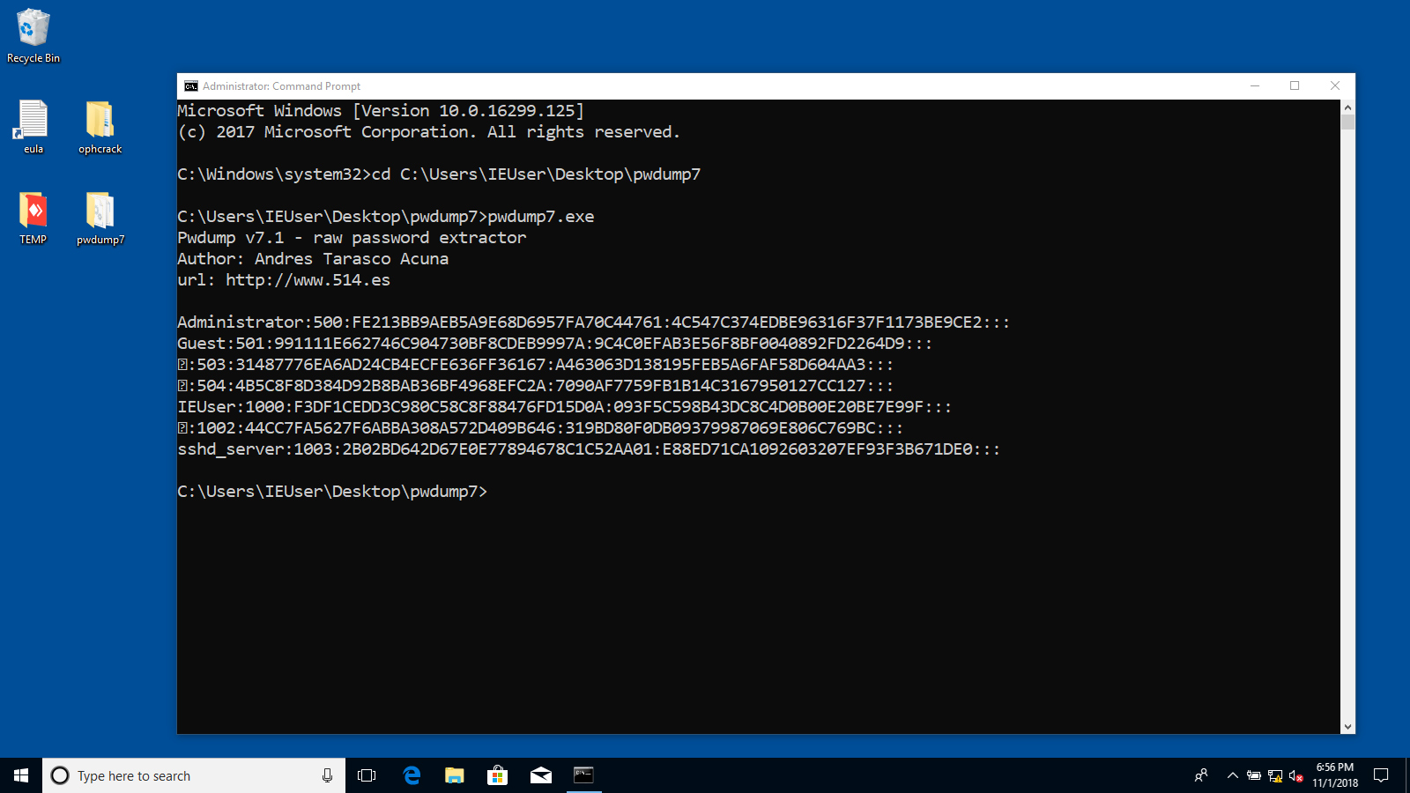The width and height of the screenshot is (1410, 793).
Task: Open Mail app from taskbar
Action: [x=541, y=775]
